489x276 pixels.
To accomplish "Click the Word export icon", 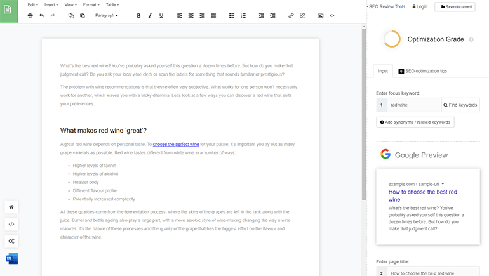I will pyautogui.click(x=11, y=258).
